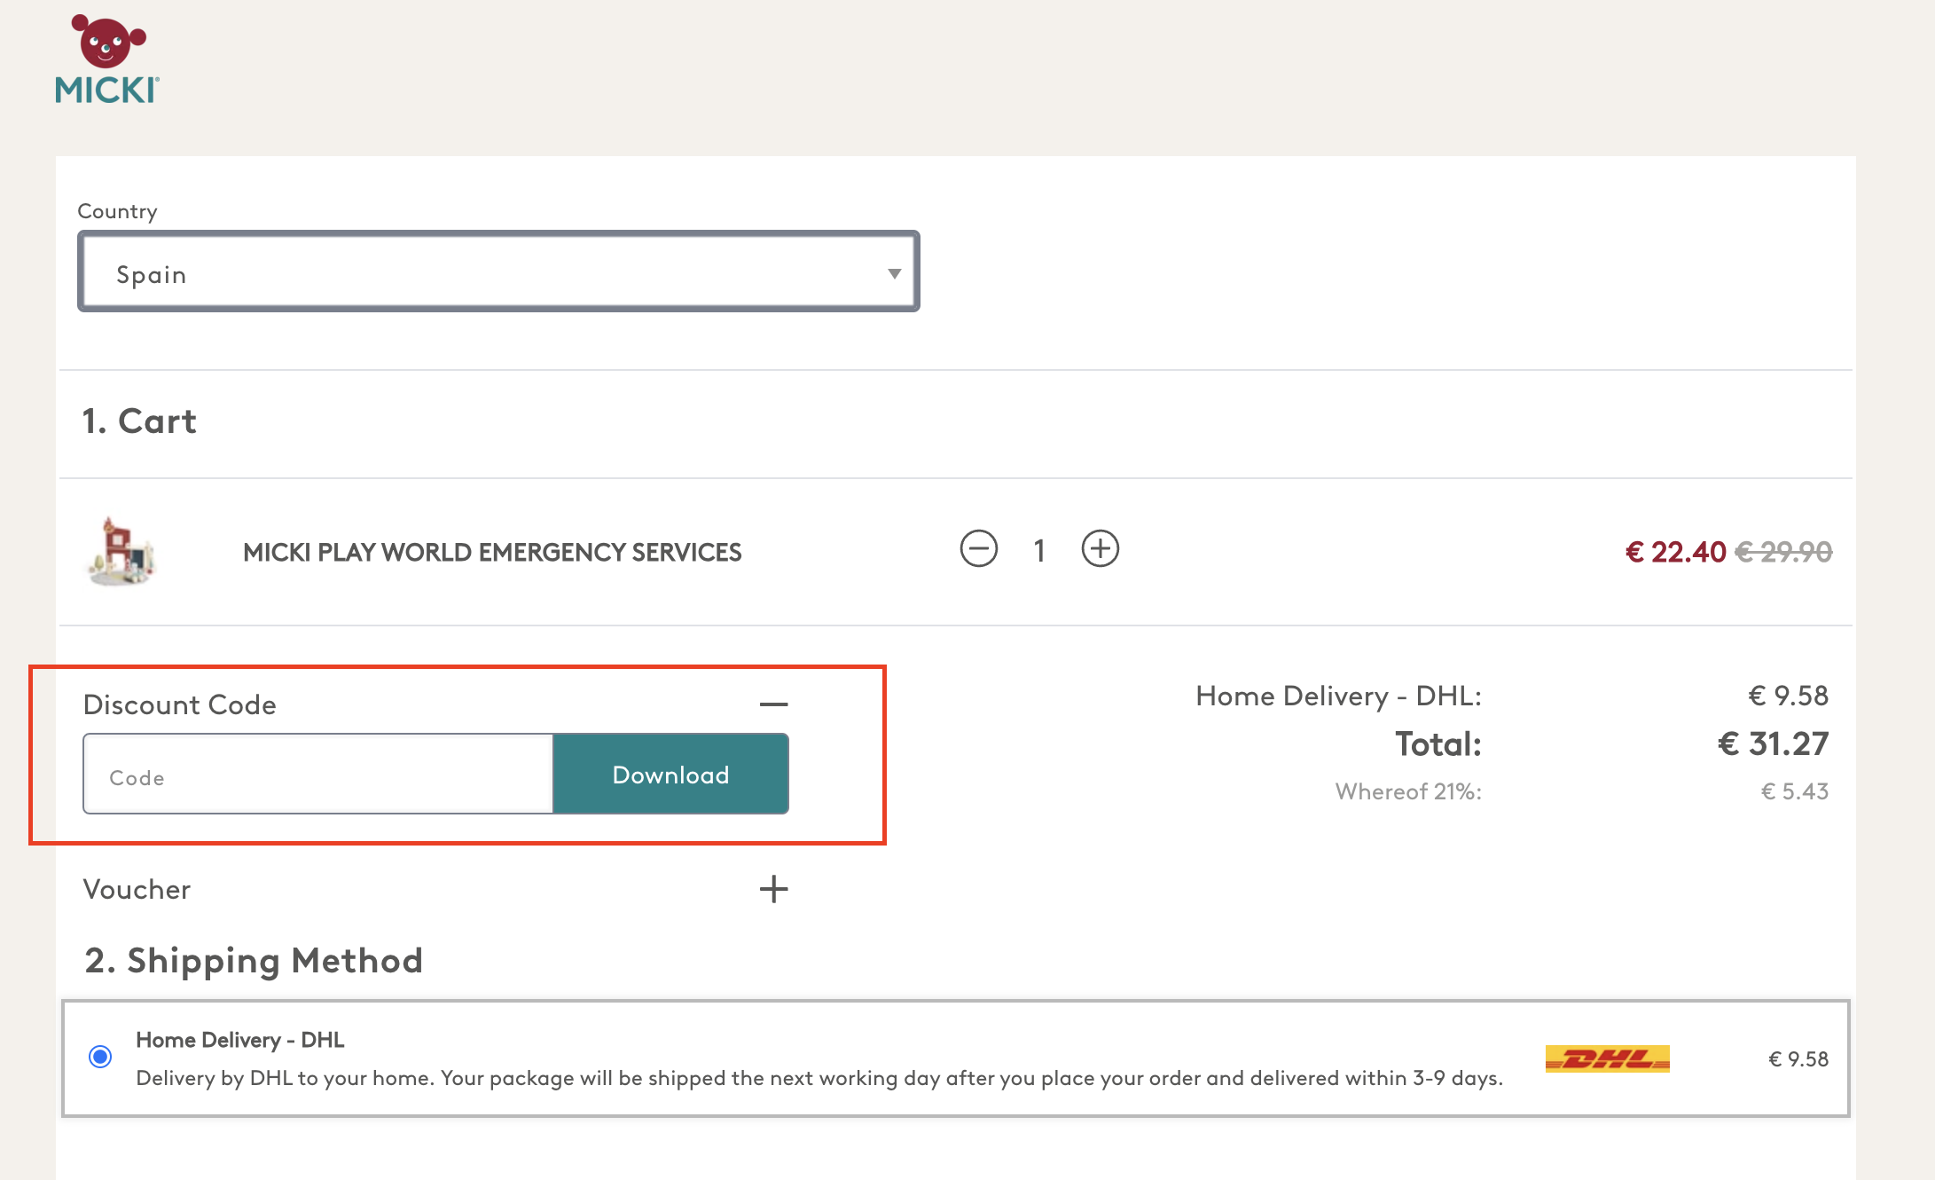
Task: Click the 2. Shipping Method heading
Action: pos(254,961)
